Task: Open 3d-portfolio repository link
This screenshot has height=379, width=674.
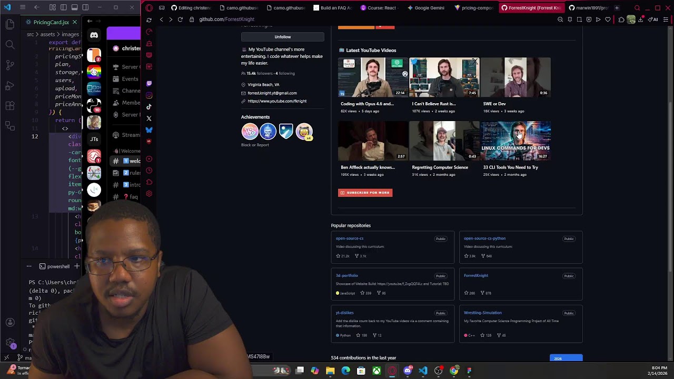Action: [x=347, y=275]
